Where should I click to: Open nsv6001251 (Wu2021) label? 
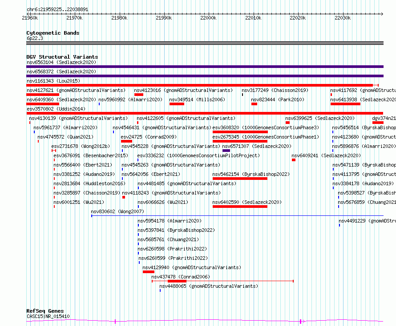(79, 202)
